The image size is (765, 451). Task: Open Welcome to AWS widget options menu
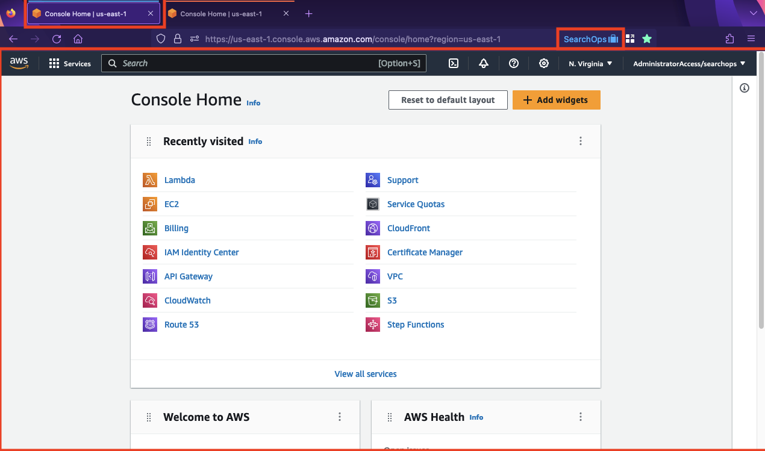[340, 417]
